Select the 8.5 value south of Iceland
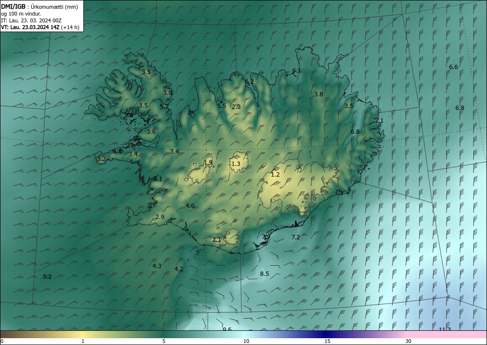This screenshot has height=345, width=487. pos(264,273)
